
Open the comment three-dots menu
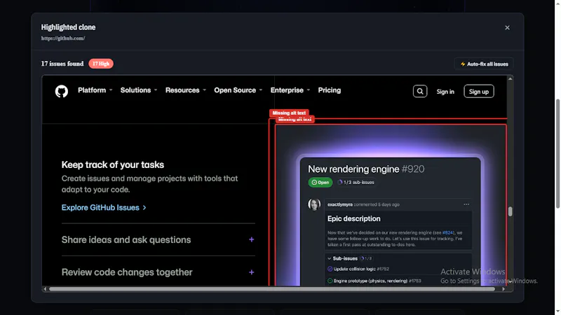click(x=466, y=204)
